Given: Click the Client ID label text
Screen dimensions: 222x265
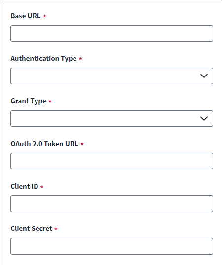Looking at the screenshot, I should (x=24, y=186).
